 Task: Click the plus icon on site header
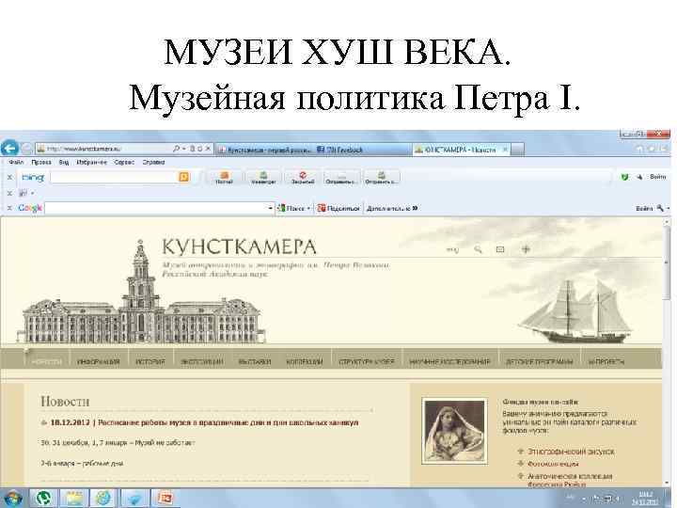coord(526,249)
